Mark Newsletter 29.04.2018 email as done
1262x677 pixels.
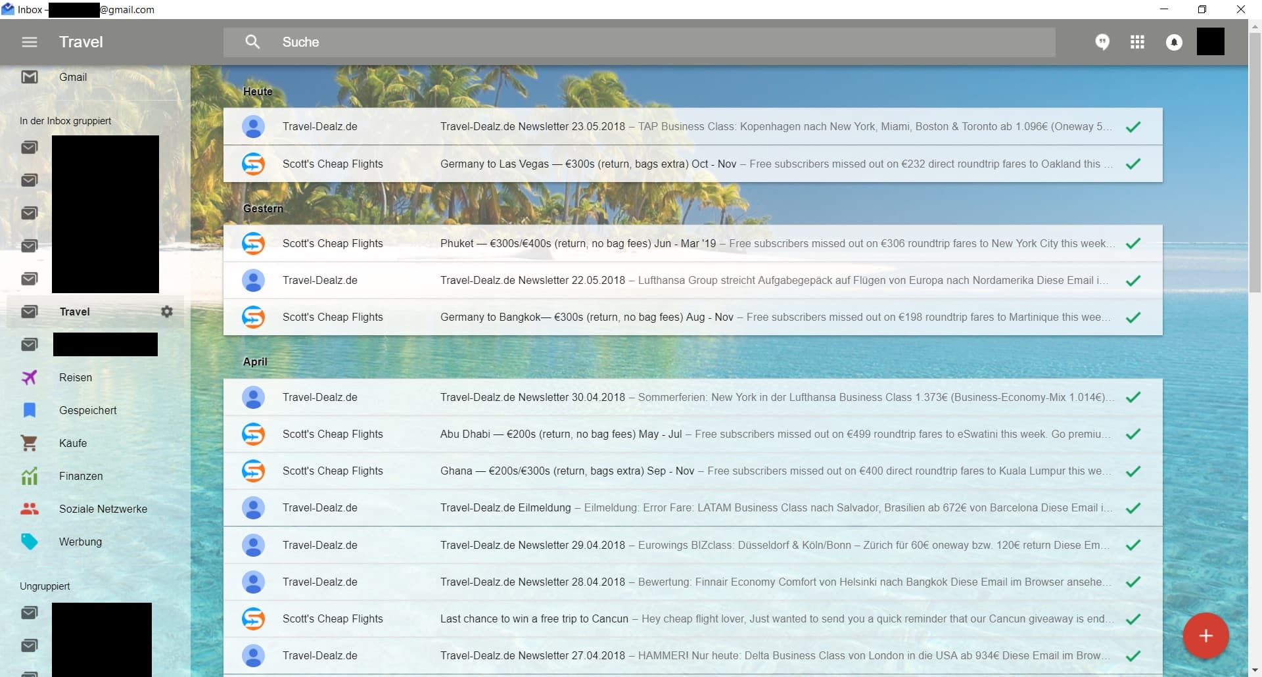(1133, 545)
